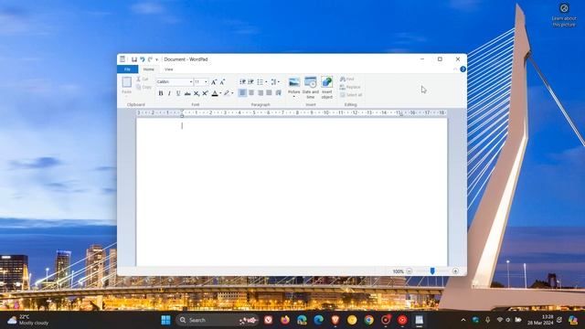The width and height of the screenshot is (585, 329).
Task: Open Brave browser from the taskbar
Action: 335,320
